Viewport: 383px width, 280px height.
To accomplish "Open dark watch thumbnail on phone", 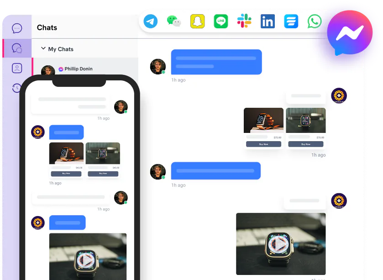I will click(x=103, y=153).
